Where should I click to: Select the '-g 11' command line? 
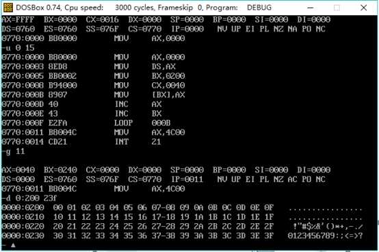[13, 151]
